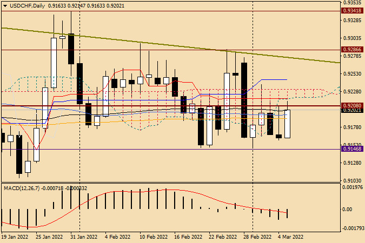Select the 0.93418 resistance level label

(x=352, y=10)
